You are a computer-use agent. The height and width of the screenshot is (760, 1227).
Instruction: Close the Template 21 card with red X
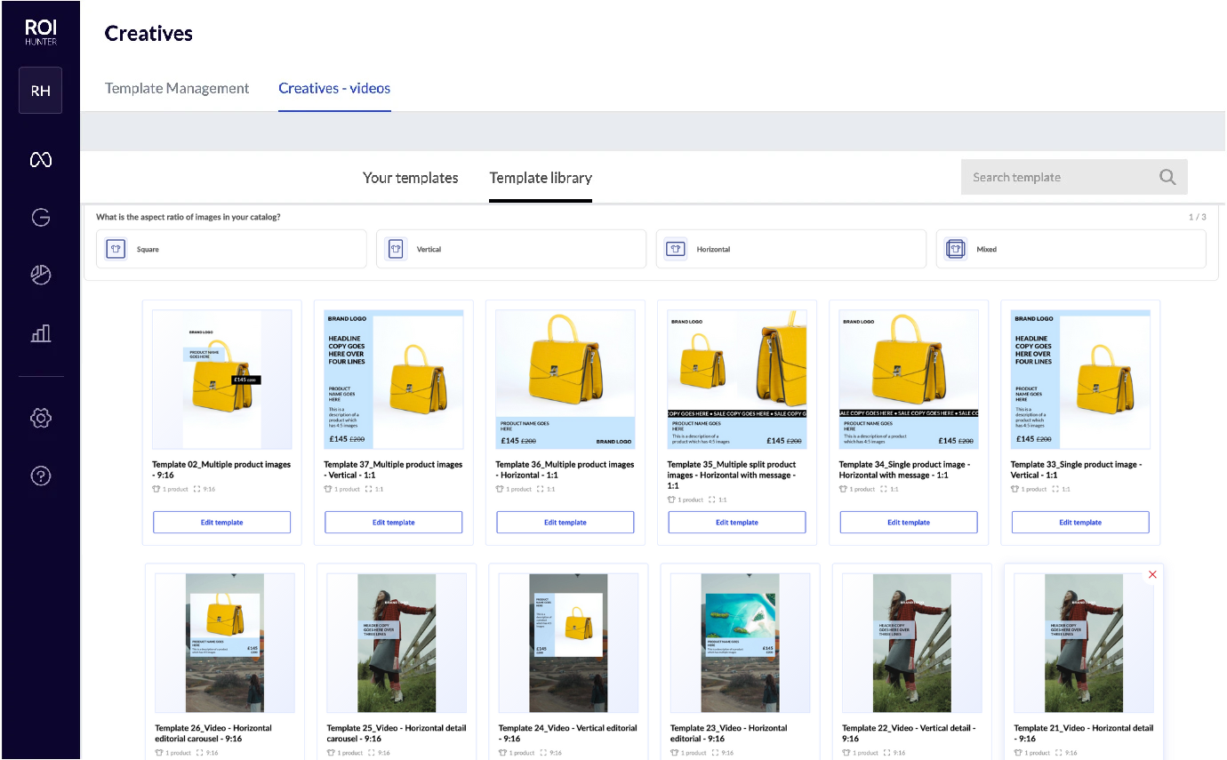point(1152,575)
